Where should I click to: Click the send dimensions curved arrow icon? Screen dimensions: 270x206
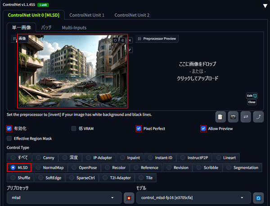[x=258, y=117]
